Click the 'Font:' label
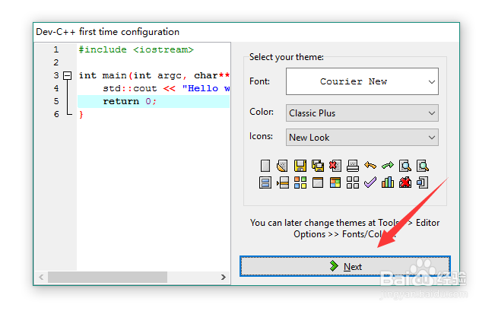 259,81
